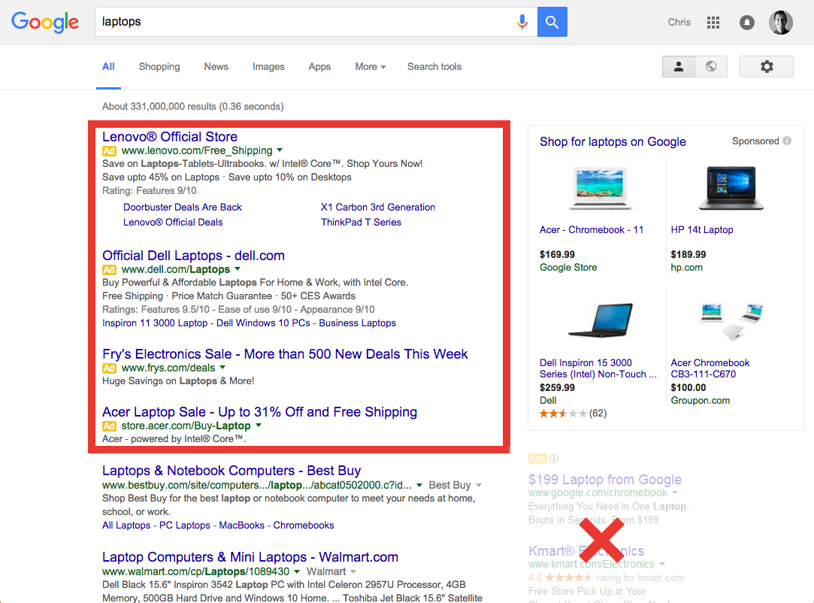Expand dell.com/Laptops URL dropdown arrow

(238, 269)
